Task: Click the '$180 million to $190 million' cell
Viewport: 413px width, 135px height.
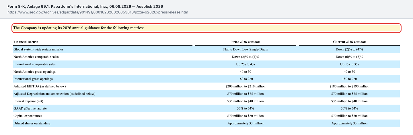Action: coord(349,86)
